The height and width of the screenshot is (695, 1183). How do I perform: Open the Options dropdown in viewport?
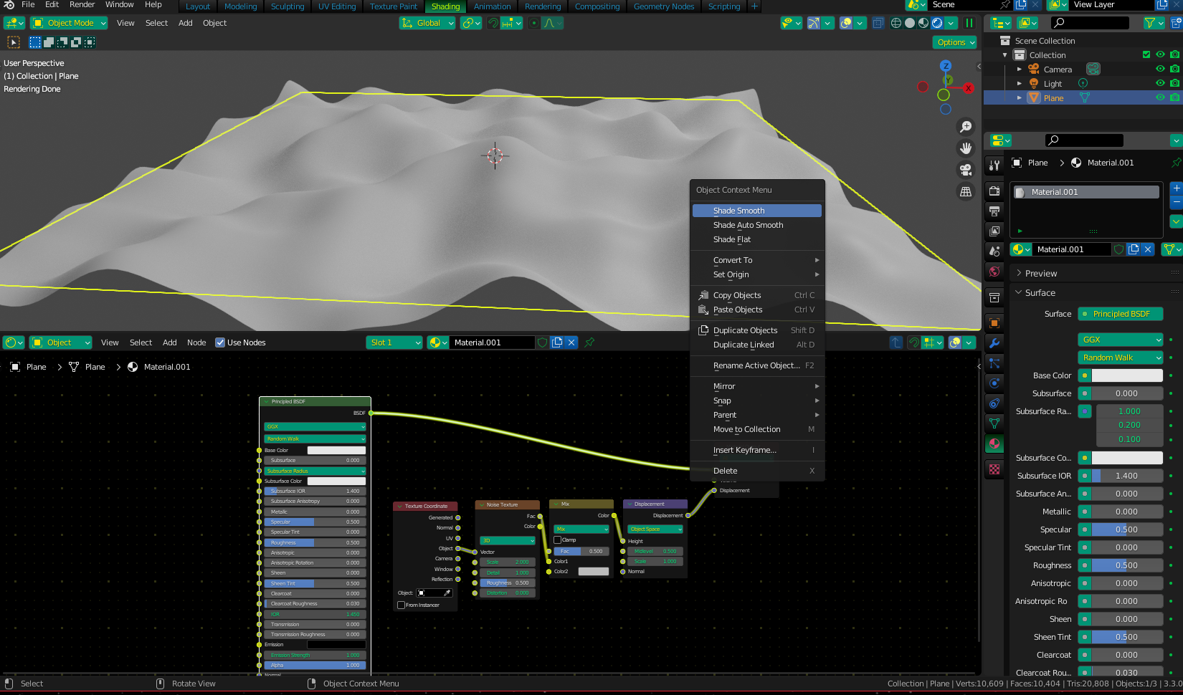pyautogui.click(x=956, y=42)
